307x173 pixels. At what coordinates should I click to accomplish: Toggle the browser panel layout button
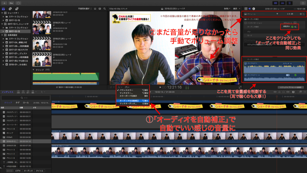pos(276,3)
